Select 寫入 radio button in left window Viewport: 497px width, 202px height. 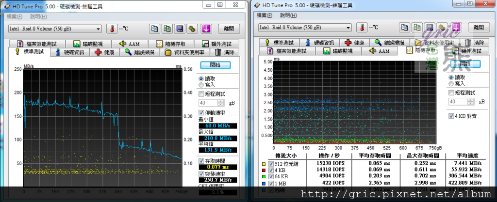[x=201, y=85]
